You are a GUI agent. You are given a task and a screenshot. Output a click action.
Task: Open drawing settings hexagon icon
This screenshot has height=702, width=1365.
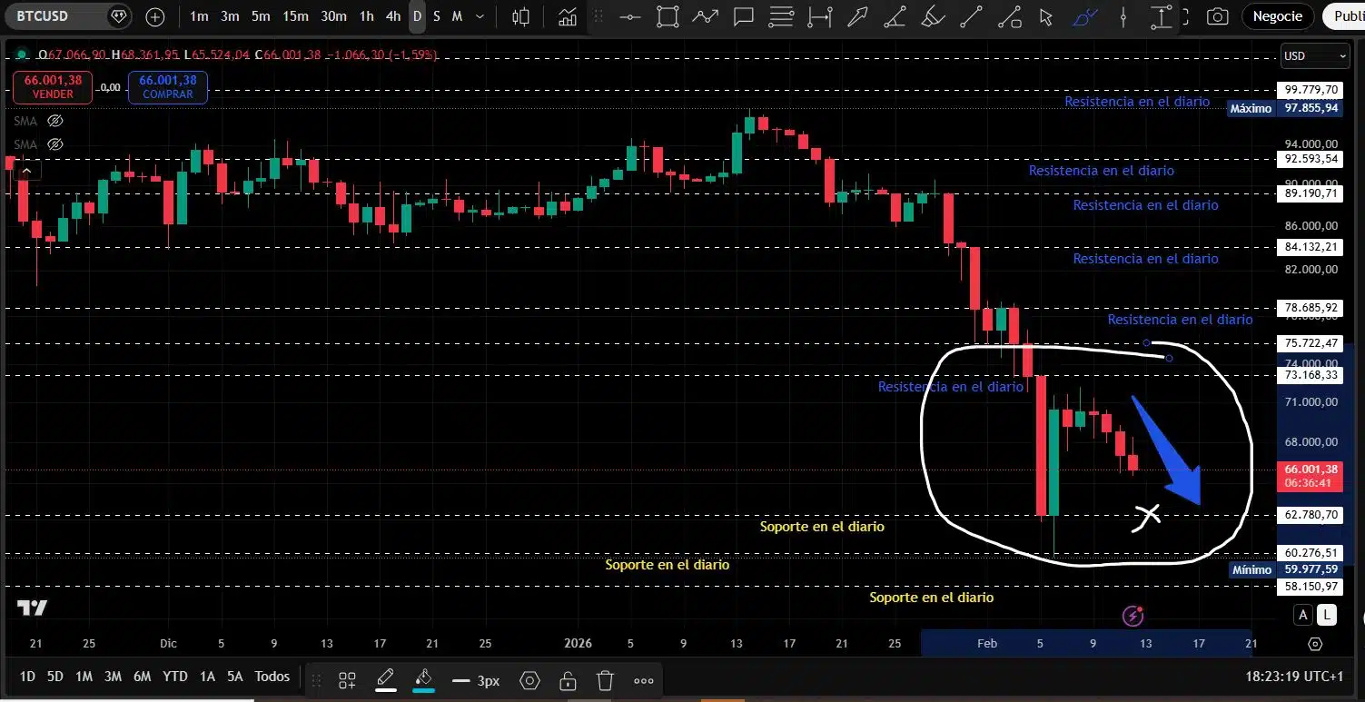(x=530, y=680)
